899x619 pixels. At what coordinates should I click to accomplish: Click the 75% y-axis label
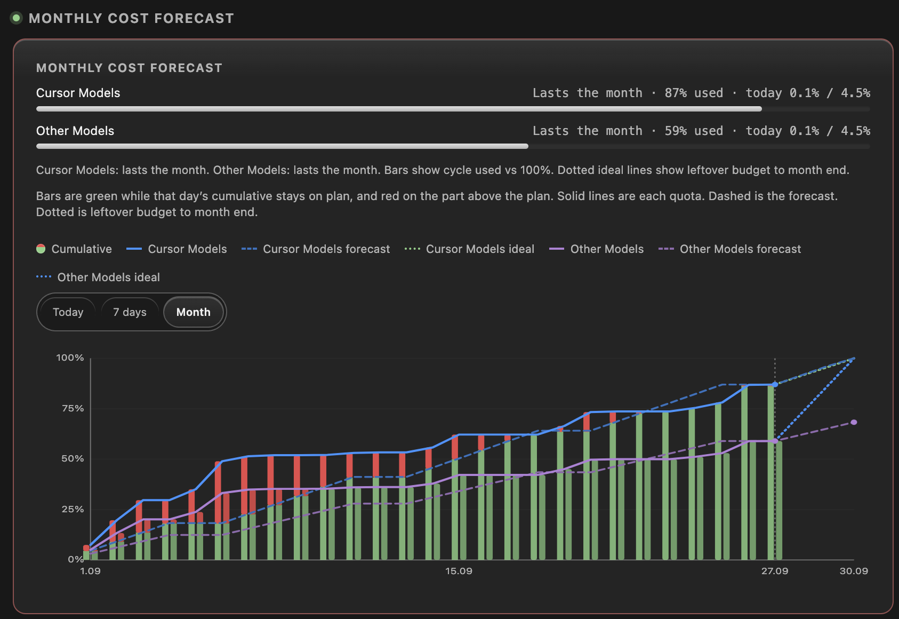point(73,408)
